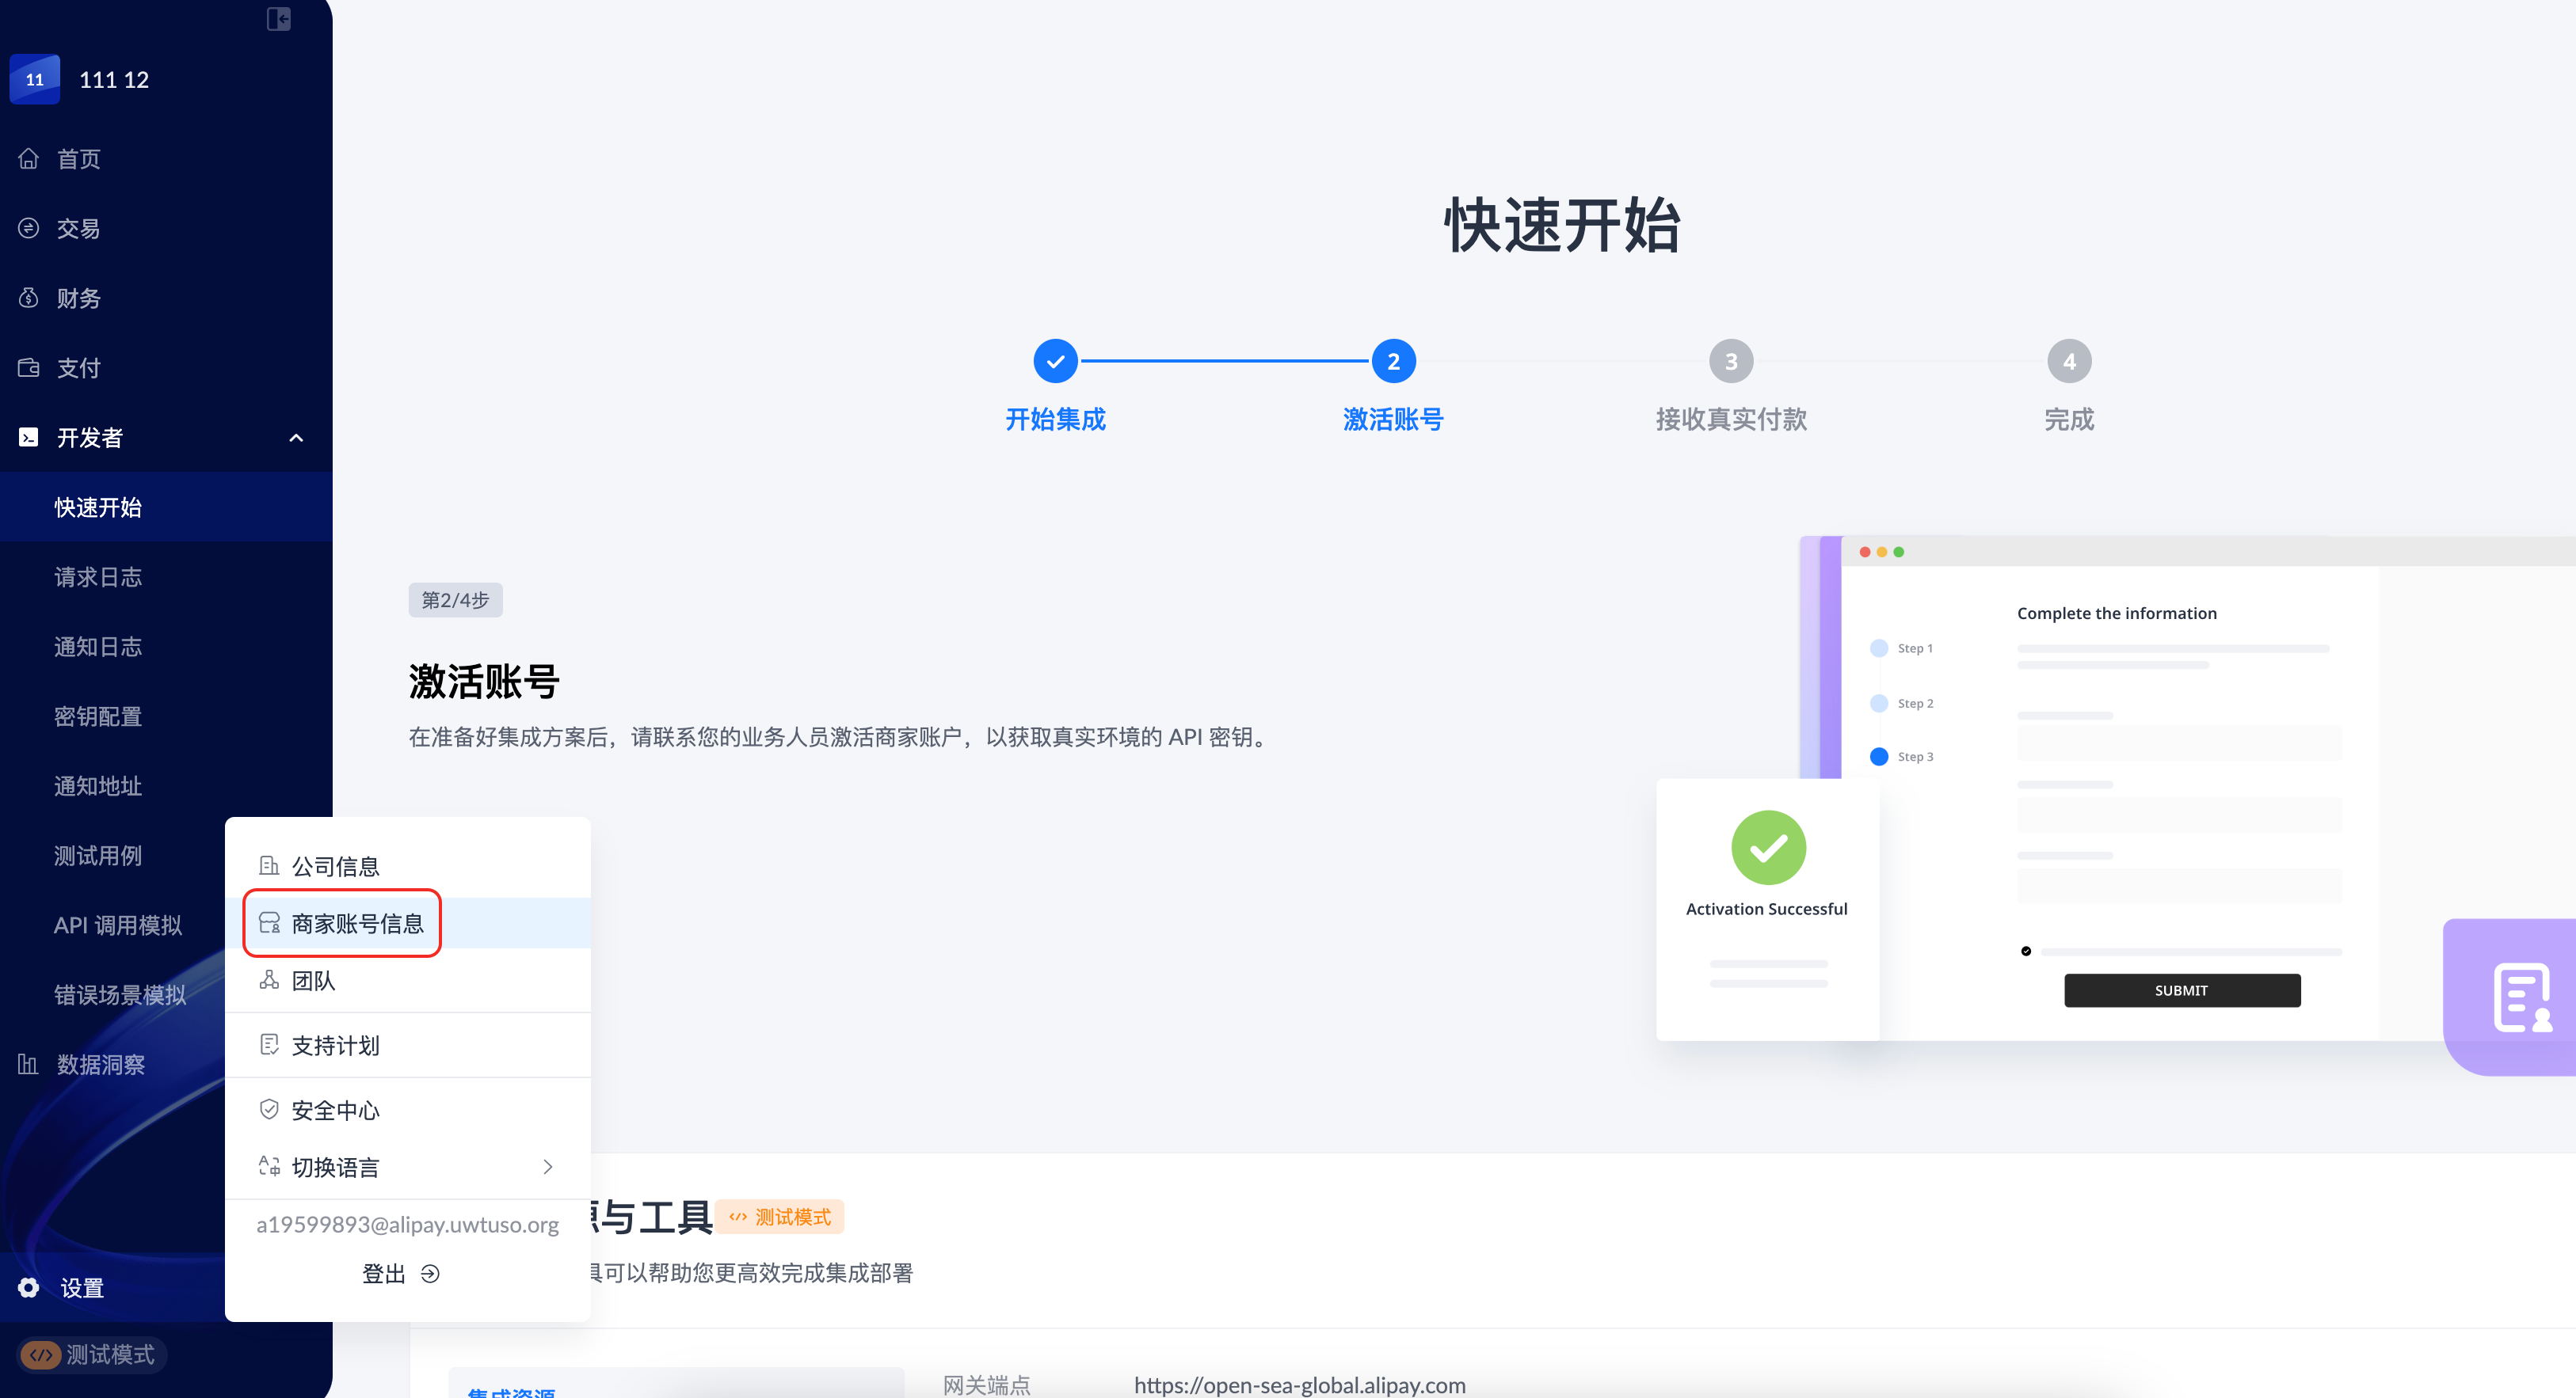Click the logout arrow icon beside 登出
2576x1398 pixels.
tap(430, 1273)
